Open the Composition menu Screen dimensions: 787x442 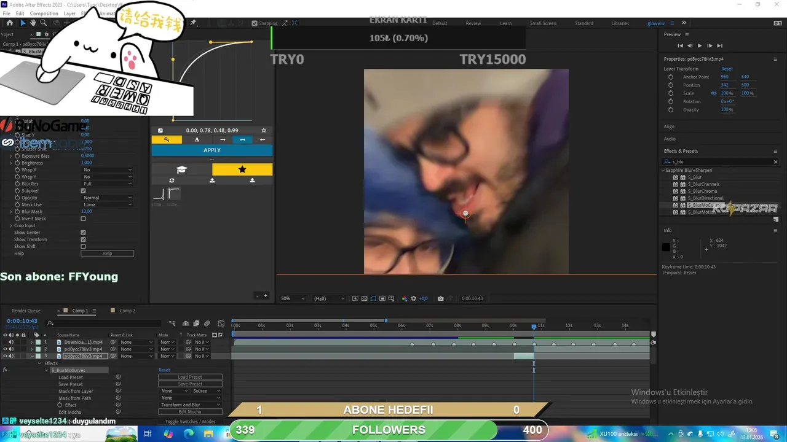click(44, 13)
